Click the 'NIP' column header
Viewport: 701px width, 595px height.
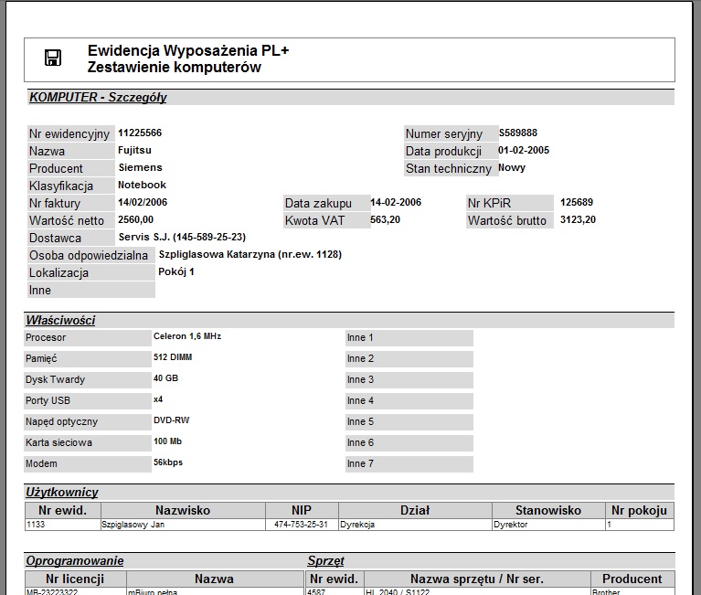pyautogui.click(x=302, y=510)
